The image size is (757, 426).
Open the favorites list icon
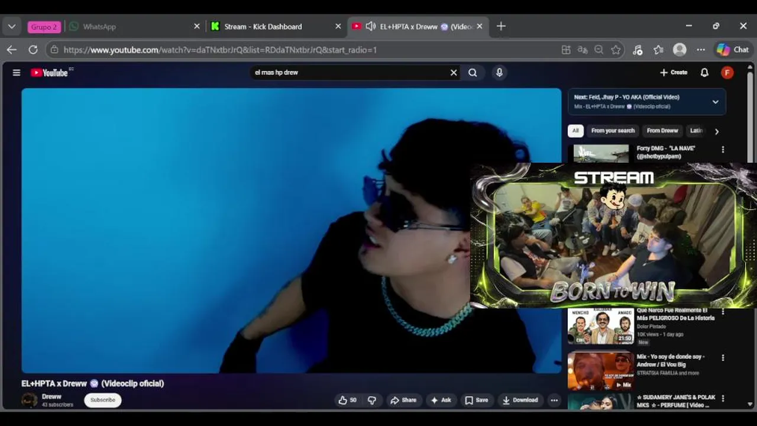(659, 50)
